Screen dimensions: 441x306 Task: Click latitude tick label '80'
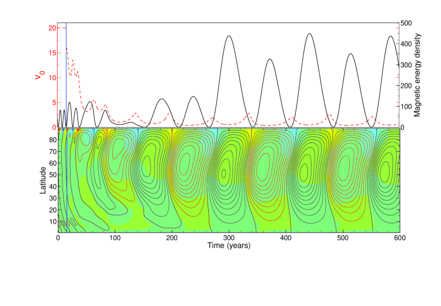coord(53,140)
